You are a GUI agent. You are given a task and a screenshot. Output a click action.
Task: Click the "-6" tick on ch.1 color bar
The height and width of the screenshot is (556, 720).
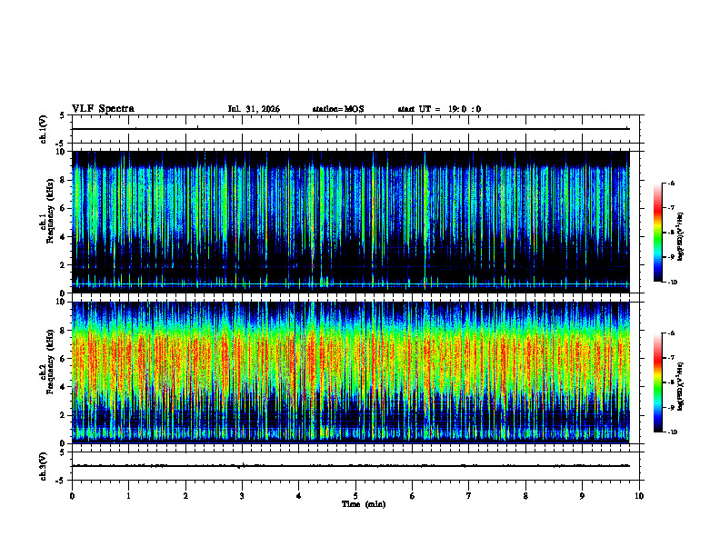click(671, 184)
